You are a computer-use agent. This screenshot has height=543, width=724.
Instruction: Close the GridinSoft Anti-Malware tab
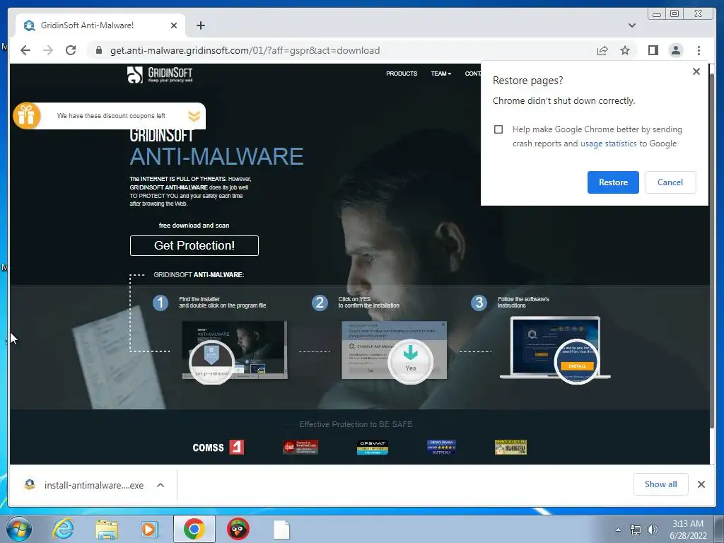174,25
